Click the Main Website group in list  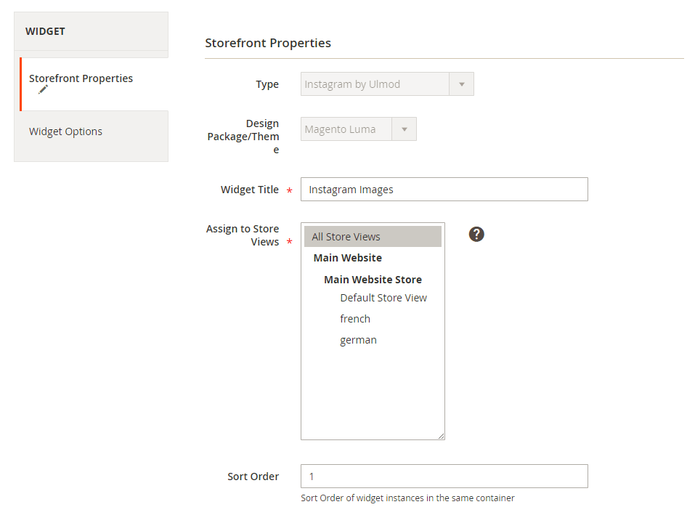coord(347,258)
